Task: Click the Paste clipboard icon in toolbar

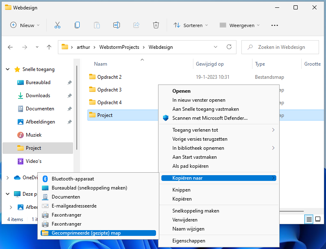Action: click(x=96, y=25)
